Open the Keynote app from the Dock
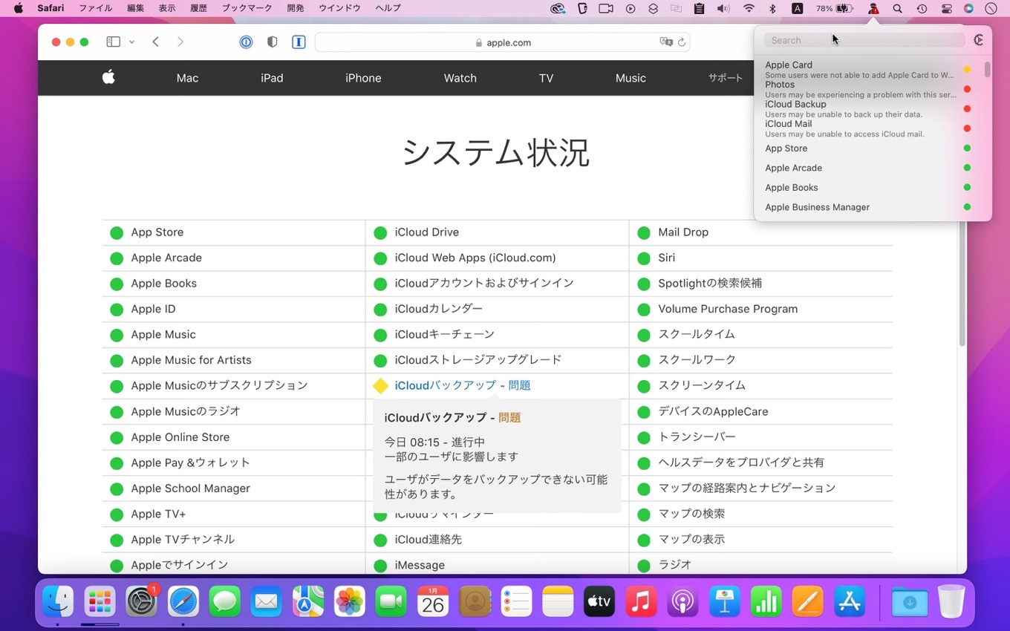The image size is (1010, 631). pyautogui.click(x=724, y=601)
